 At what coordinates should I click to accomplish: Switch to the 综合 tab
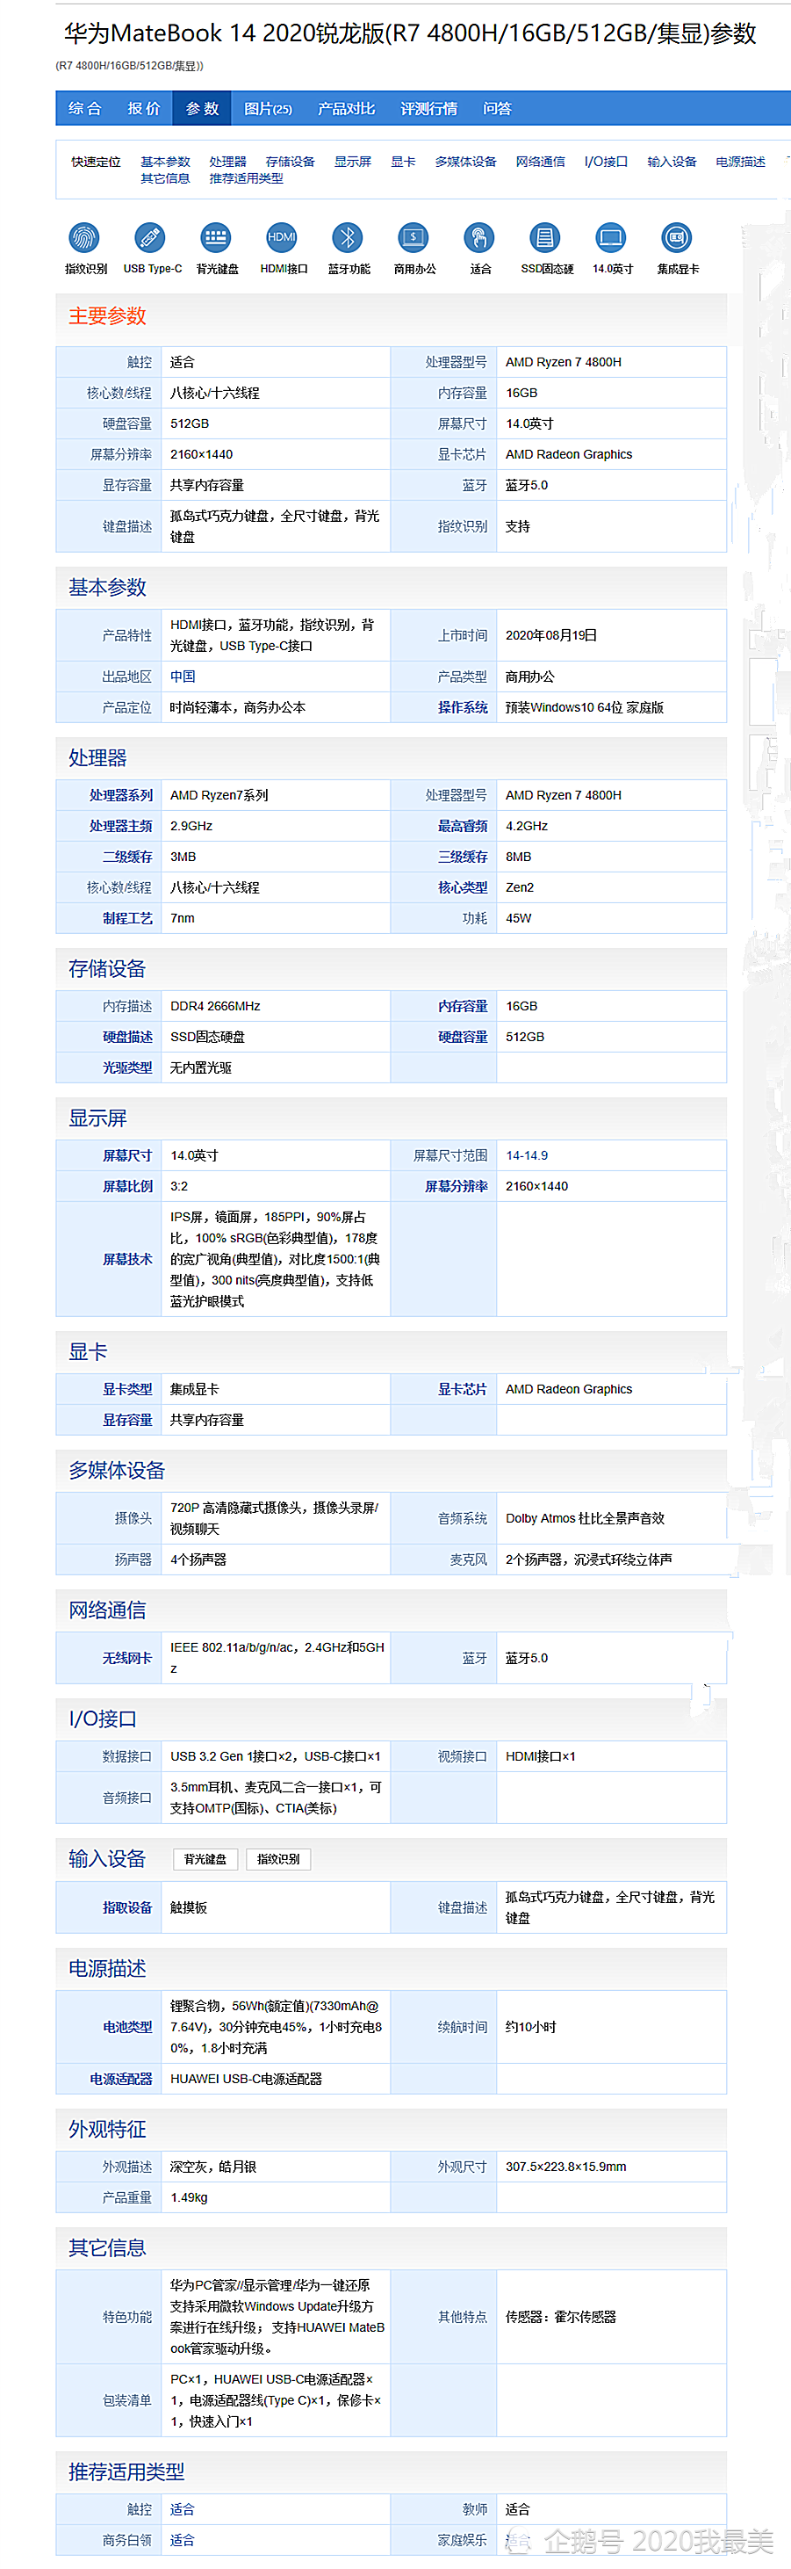click(x=84, y=109)
